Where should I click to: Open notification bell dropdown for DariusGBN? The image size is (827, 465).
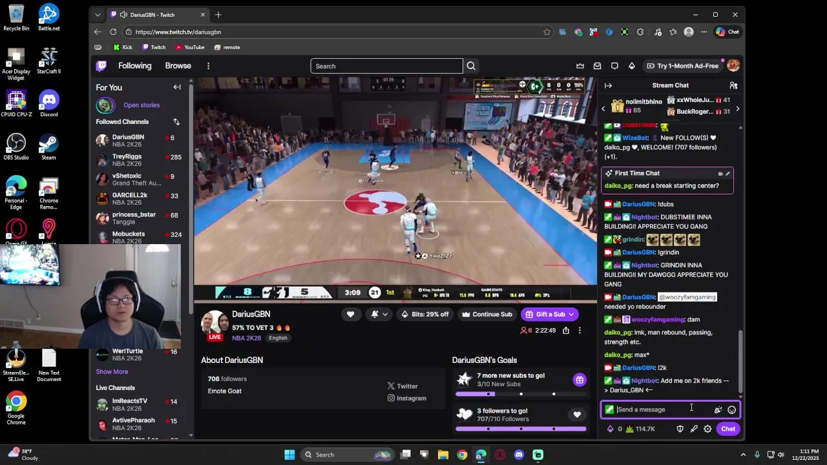coord(379,315)
